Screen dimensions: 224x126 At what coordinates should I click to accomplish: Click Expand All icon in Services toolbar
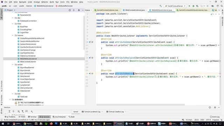tap(9, 111)
